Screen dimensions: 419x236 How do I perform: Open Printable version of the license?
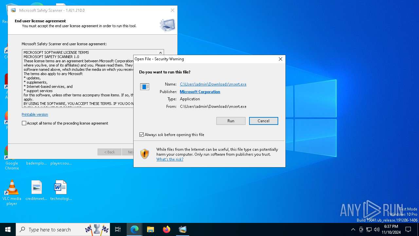click(35, 114)
